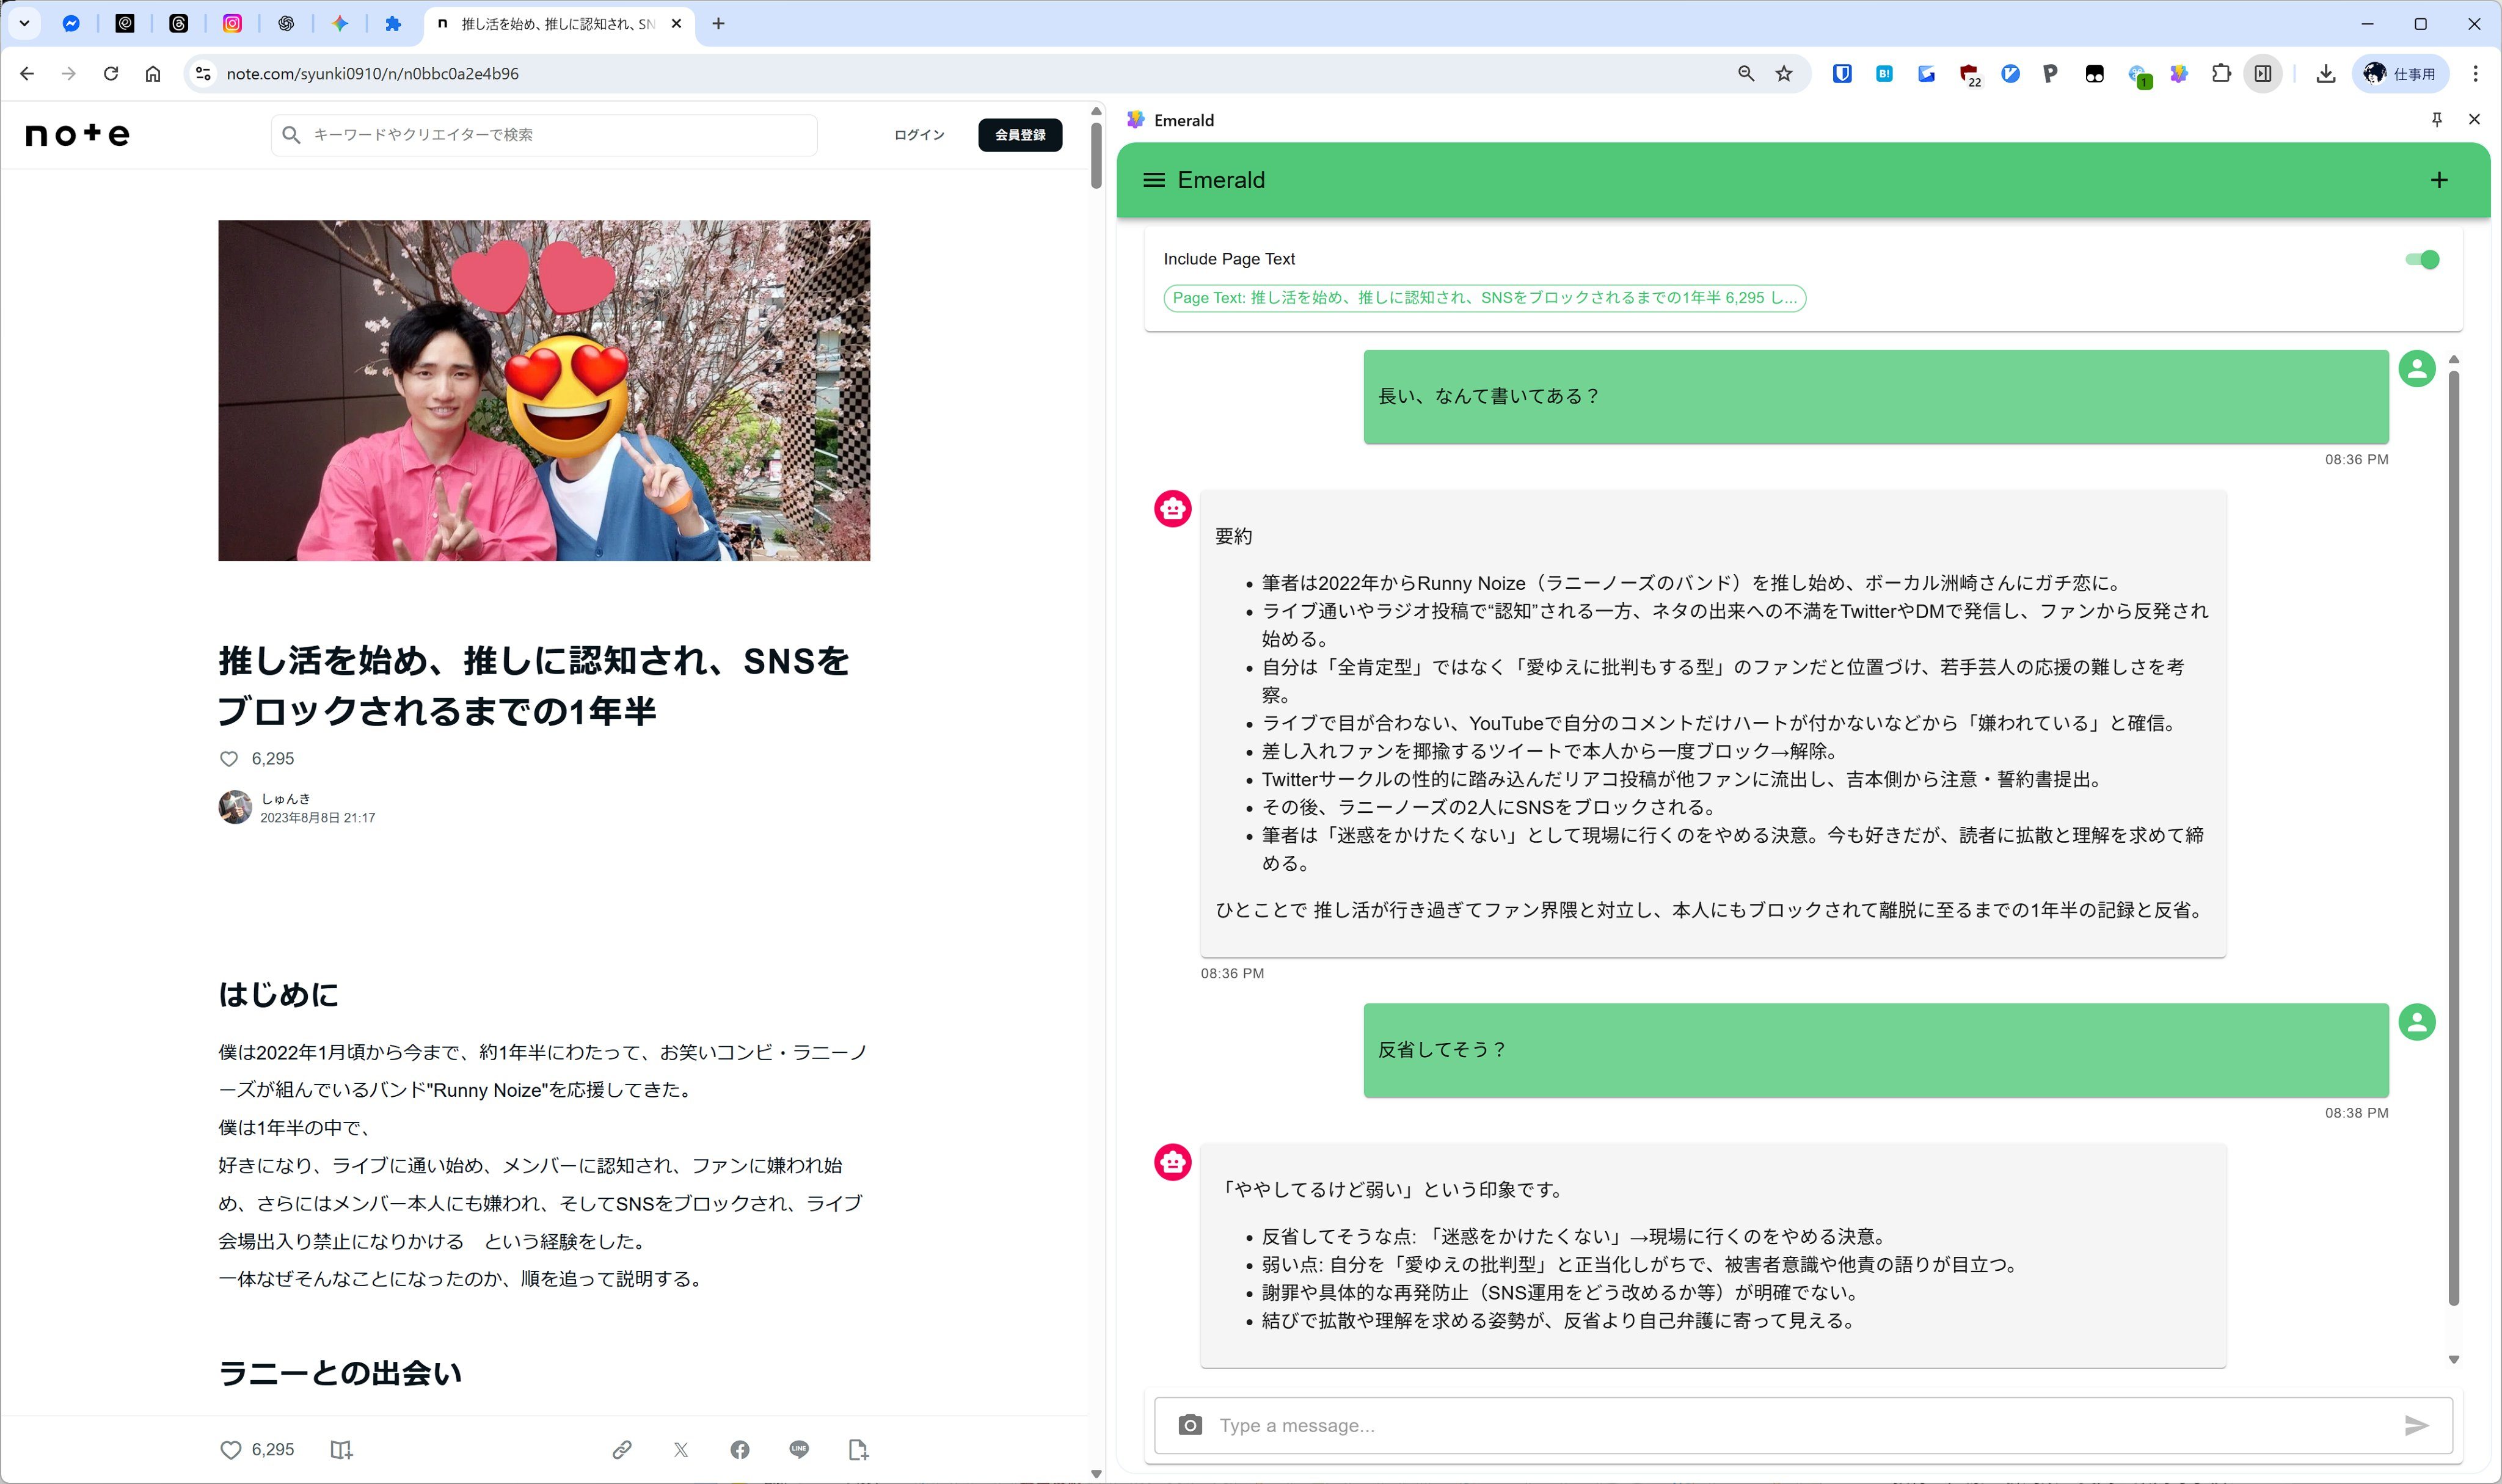Send the chat message
2502x1484 pixels.
tap(2416, 1425)
